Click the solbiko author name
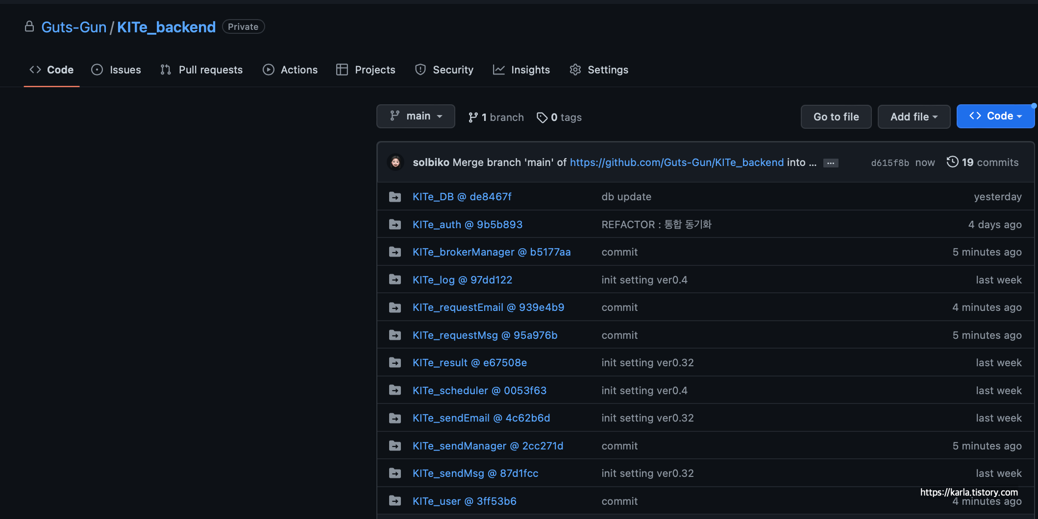 431,162
